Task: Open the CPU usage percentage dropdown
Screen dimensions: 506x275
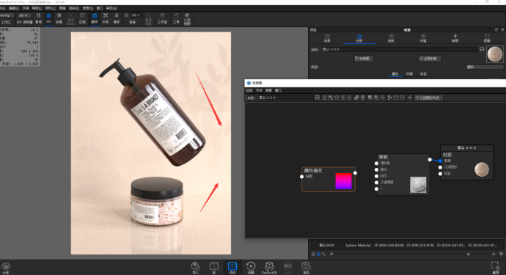Action: 24,15
